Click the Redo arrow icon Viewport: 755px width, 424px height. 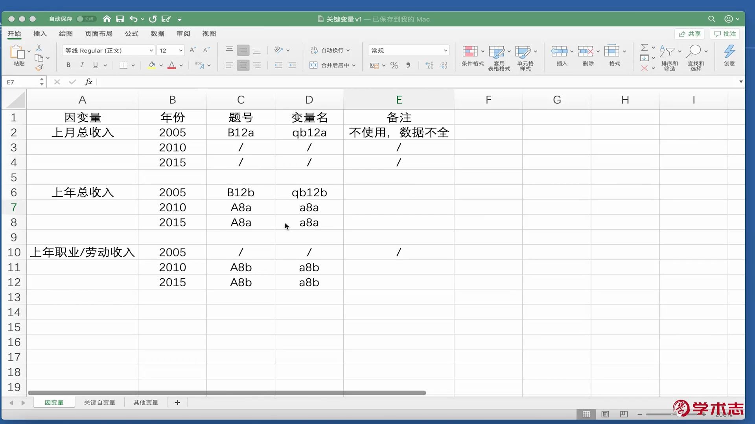click(x=153, y=19)
